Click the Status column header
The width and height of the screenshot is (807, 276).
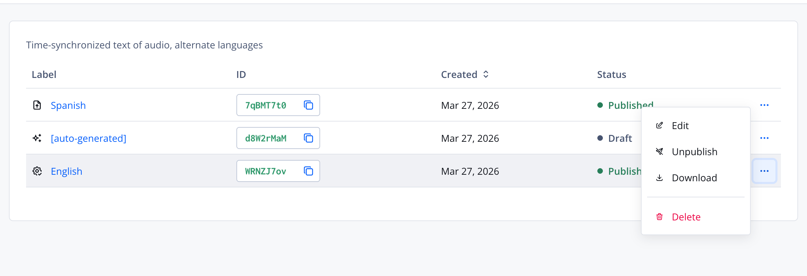coord(611,74)
